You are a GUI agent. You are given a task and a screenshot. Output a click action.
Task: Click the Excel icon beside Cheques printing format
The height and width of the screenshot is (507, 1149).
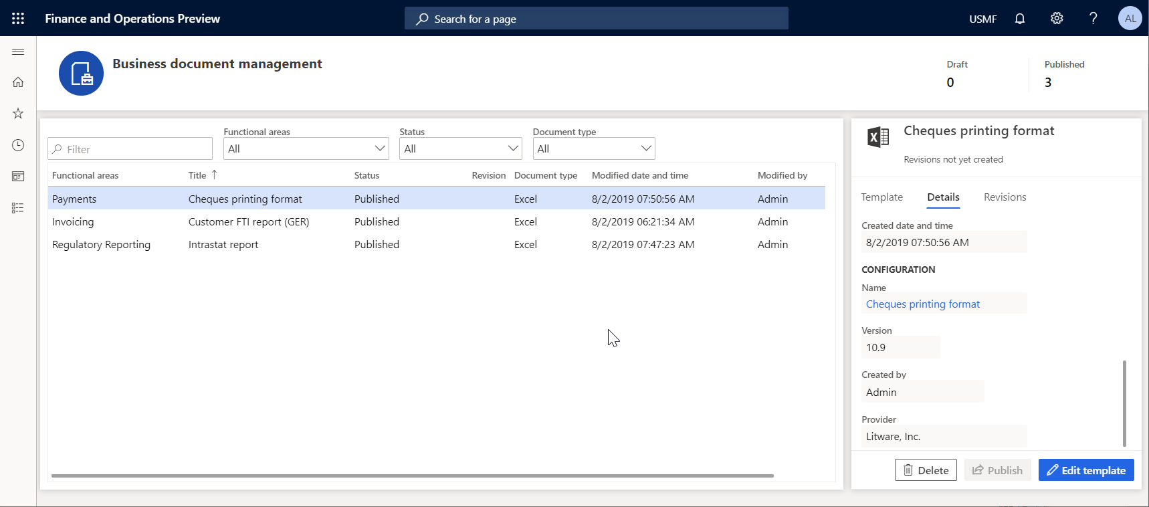(x=878, y=137)
